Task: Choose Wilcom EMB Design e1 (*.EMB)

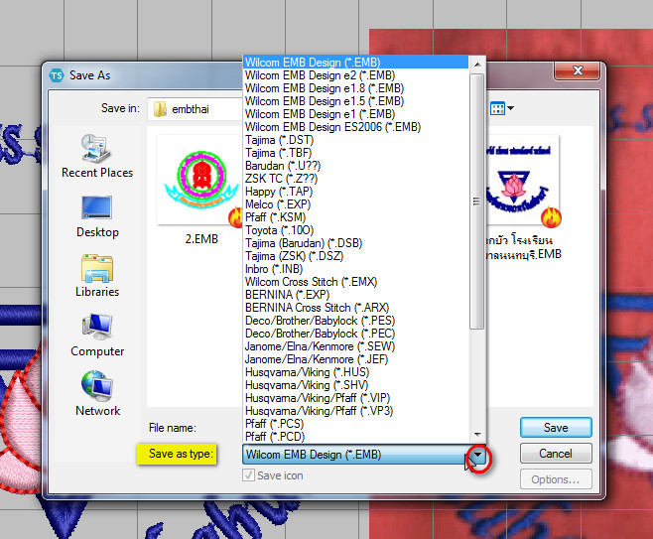Action: point(356,114)
